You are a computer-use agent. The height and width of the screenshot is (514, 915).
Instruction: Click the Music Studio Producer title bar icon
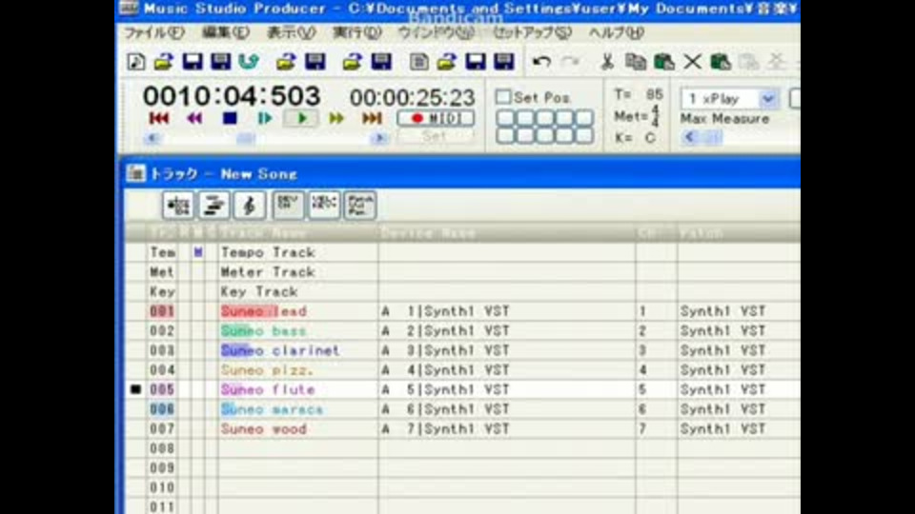129,8
